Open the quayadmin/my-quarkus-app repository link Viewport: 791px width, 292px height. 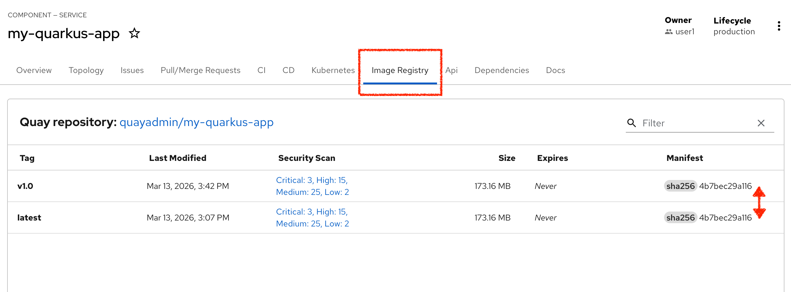[x=196, y=122]
